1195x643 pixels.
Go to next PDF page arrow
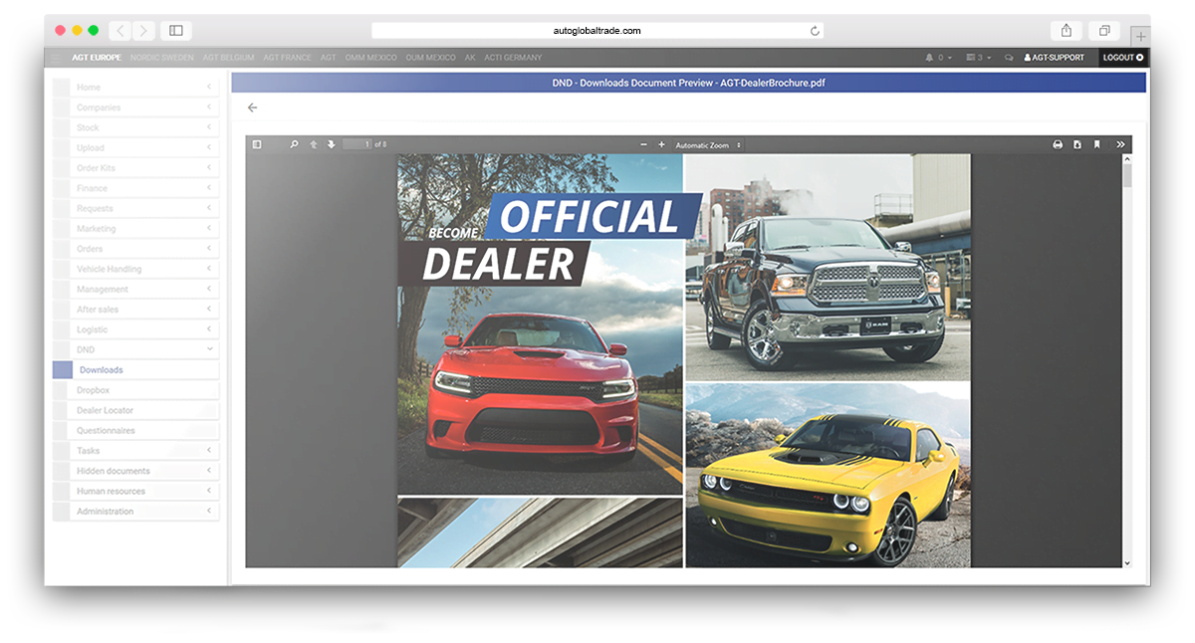(x=332, y=144)
